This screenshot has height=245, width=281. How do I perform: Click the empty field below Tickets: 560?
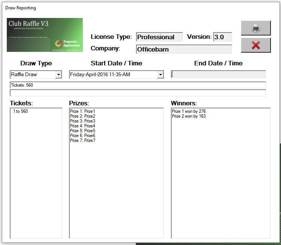tap(138, 93)
